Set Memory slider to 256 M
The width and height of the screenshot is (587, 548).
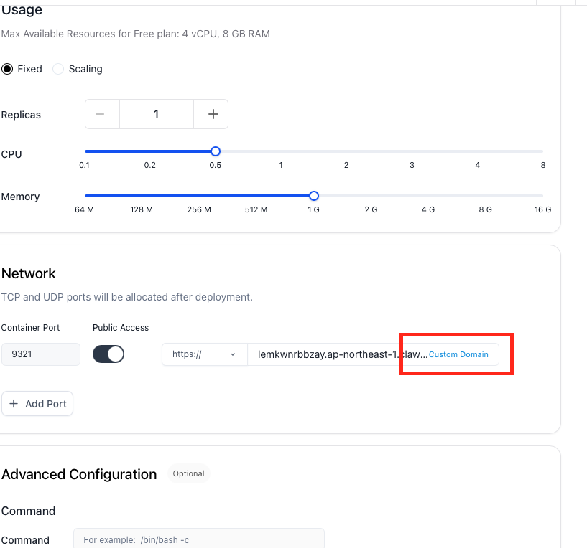click(x=198, y=196)
